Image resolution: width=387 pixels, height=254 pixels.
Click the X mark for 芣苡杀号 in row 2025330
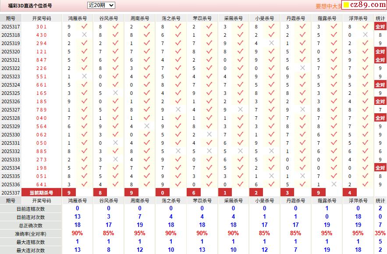[209, 134]
